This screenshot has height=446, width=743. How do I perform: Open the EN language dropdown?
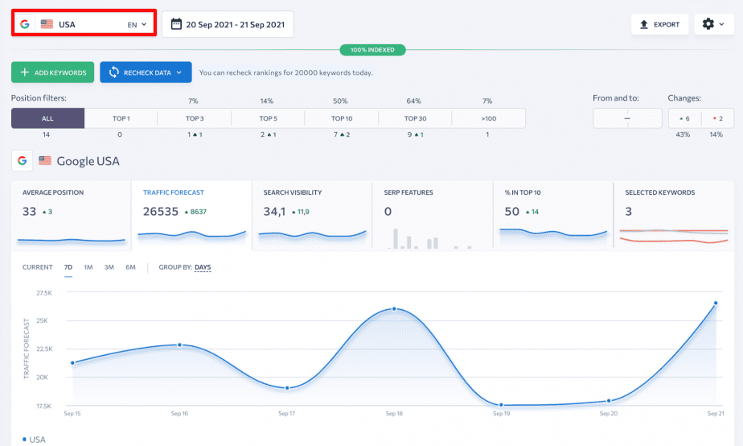point(137,25)
